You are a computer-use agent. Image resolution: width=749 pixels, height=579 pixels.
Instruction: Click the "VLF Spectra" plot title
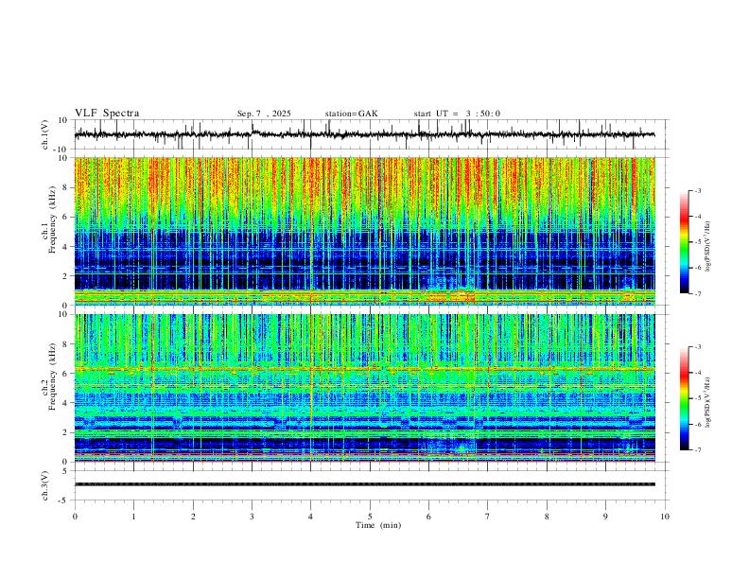[107, 114]
